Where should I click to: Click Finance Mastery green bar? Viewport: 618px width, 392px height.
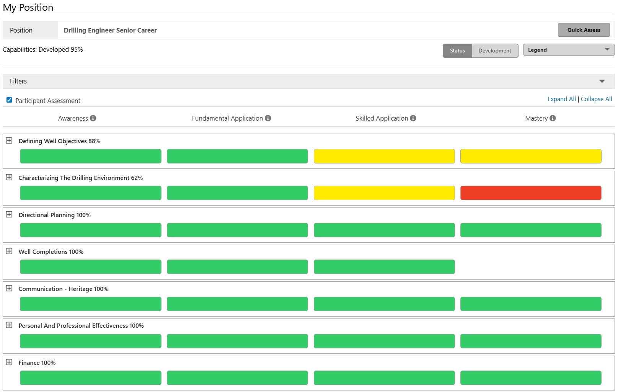pyautogui.click(x=531, y=378)
